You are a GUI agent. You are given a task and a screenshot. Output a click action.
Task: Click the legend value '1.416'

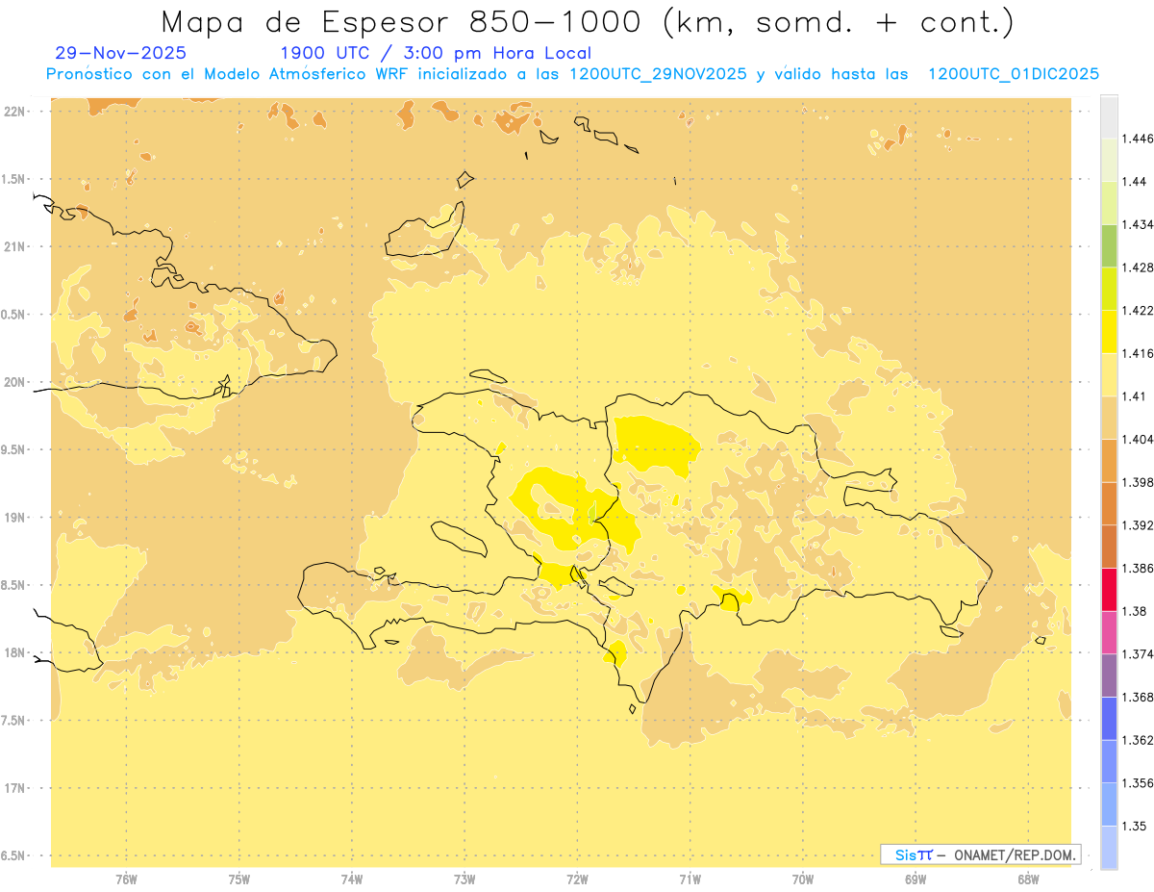coord(1138,353)
